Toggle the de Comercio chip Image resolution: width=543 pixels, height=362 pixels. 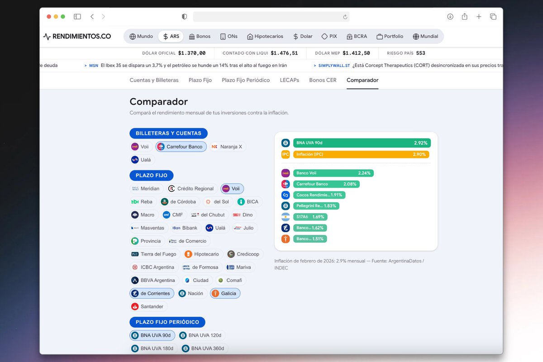188,241
